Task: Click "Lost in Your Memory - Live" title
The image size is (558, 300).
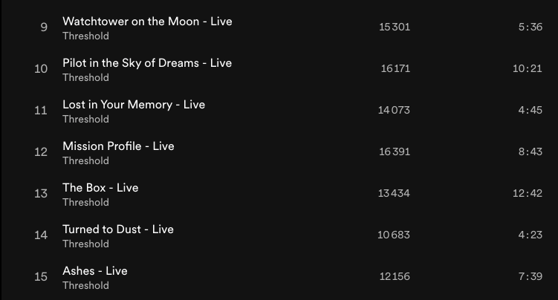Action: tap(134, 105)
